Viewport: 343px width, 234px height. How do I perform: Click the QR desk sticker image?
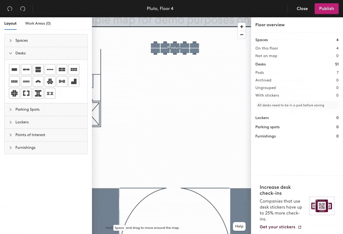(x=322, y=206)
